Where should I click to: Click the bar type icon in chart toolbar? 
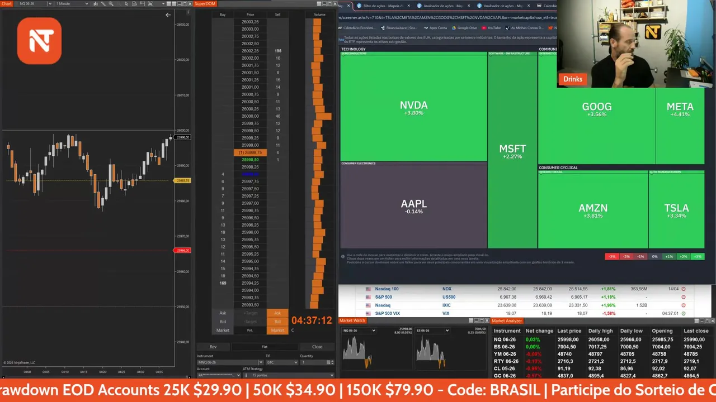tap(95, 4)
